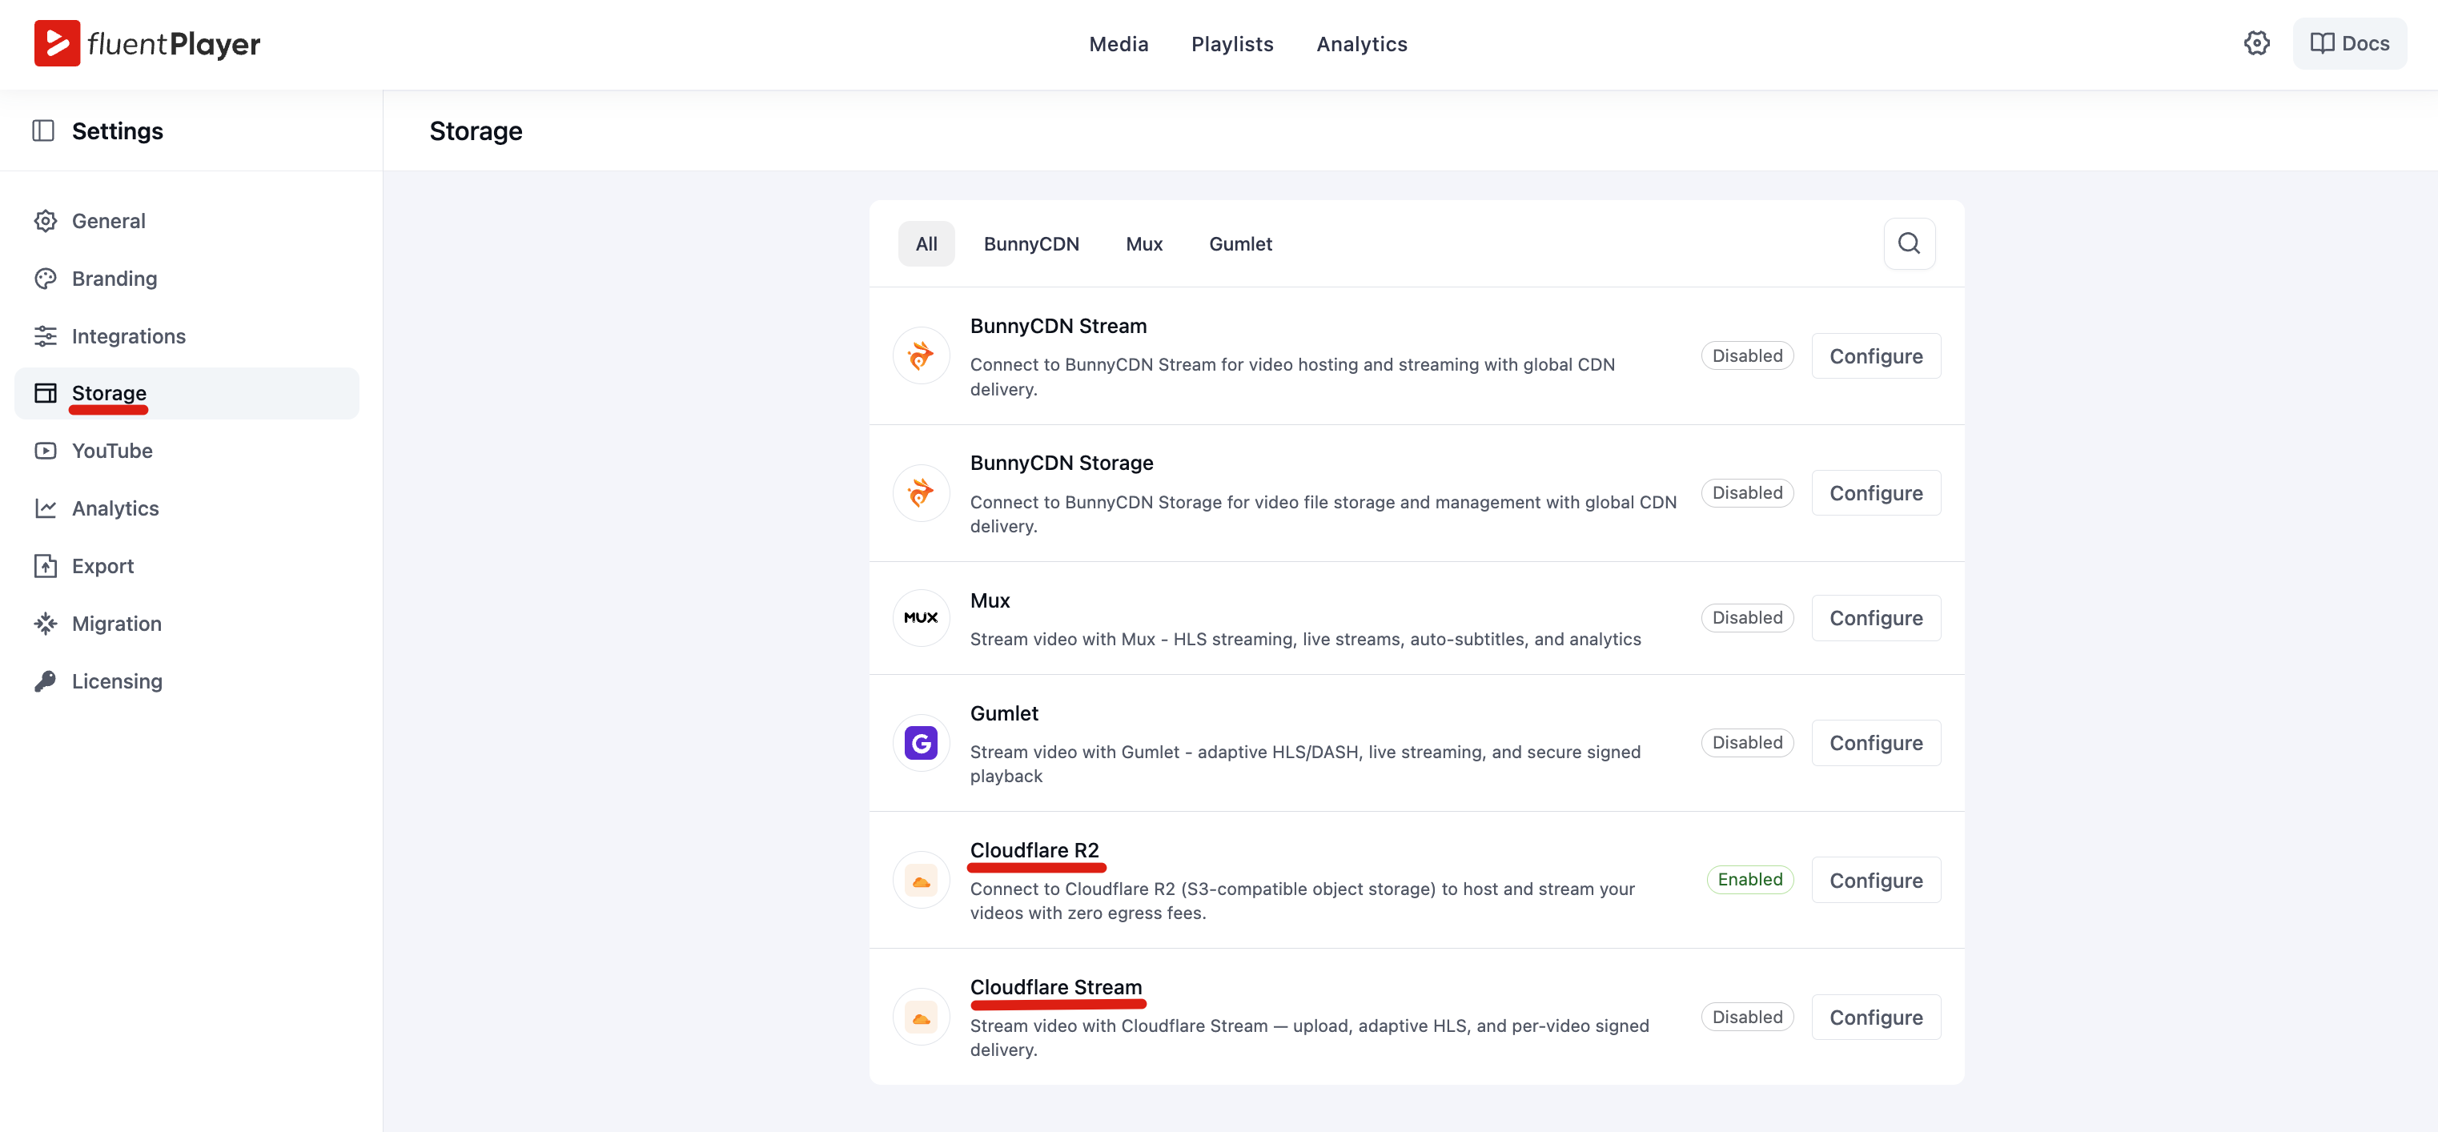Click Disabled badge for Cloudflare Stream
The width and height of the screenshot is (2438, 1132).
pos(1747,1018)
